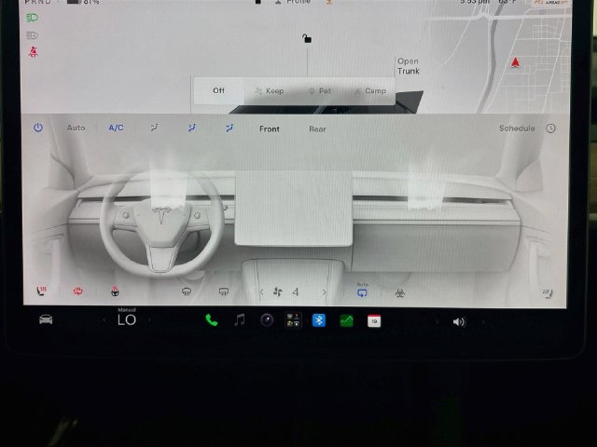Tap the LO temperature readout
The height and width of the screenshot is (447, 597).
127,320
